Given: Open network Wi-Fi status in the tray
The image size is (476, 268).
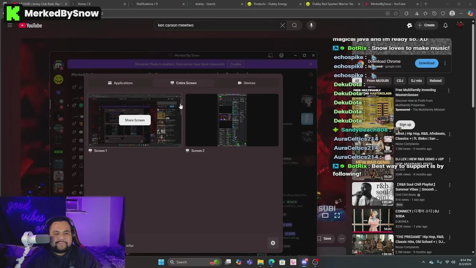Looking at the screenshot, I should pyautogui.click(x=447, y=262).
